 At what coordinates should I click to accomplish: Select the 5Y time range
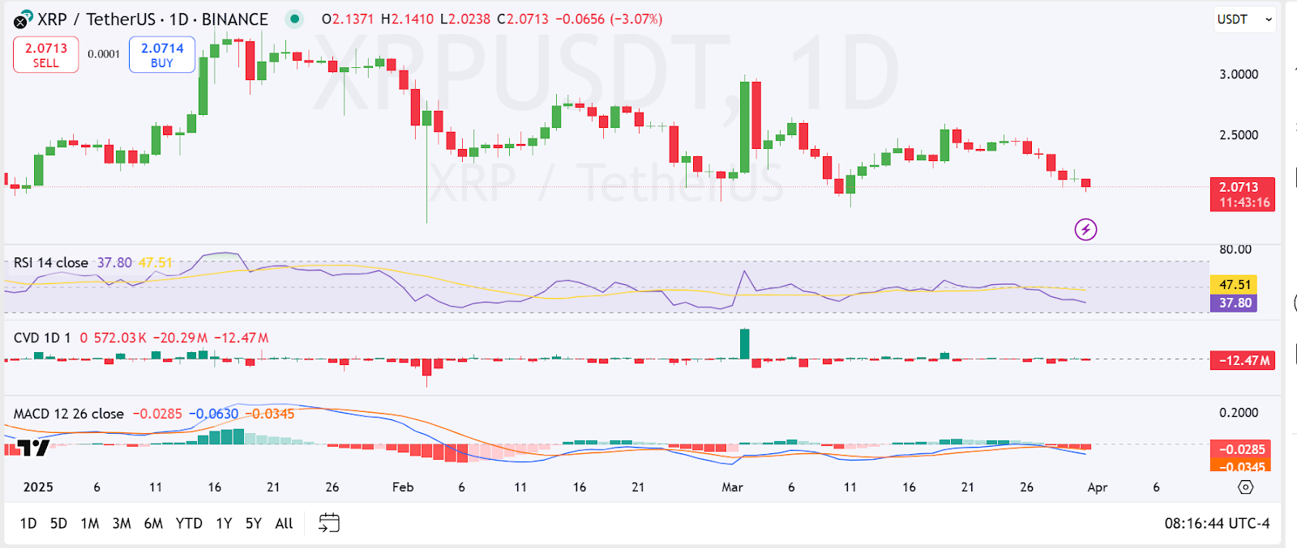tap(254, 524)
